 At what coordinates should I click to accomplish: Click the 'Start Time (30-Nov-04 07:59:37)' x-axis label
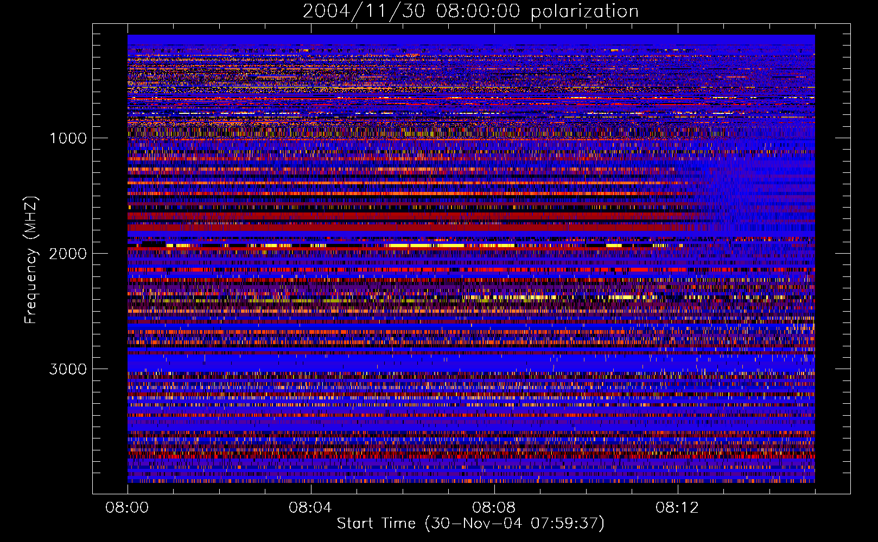[x=470, y=524]
